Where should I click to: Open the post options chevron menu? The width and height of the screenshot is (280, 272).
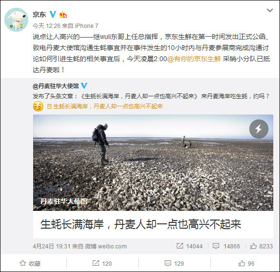[269, 11]
